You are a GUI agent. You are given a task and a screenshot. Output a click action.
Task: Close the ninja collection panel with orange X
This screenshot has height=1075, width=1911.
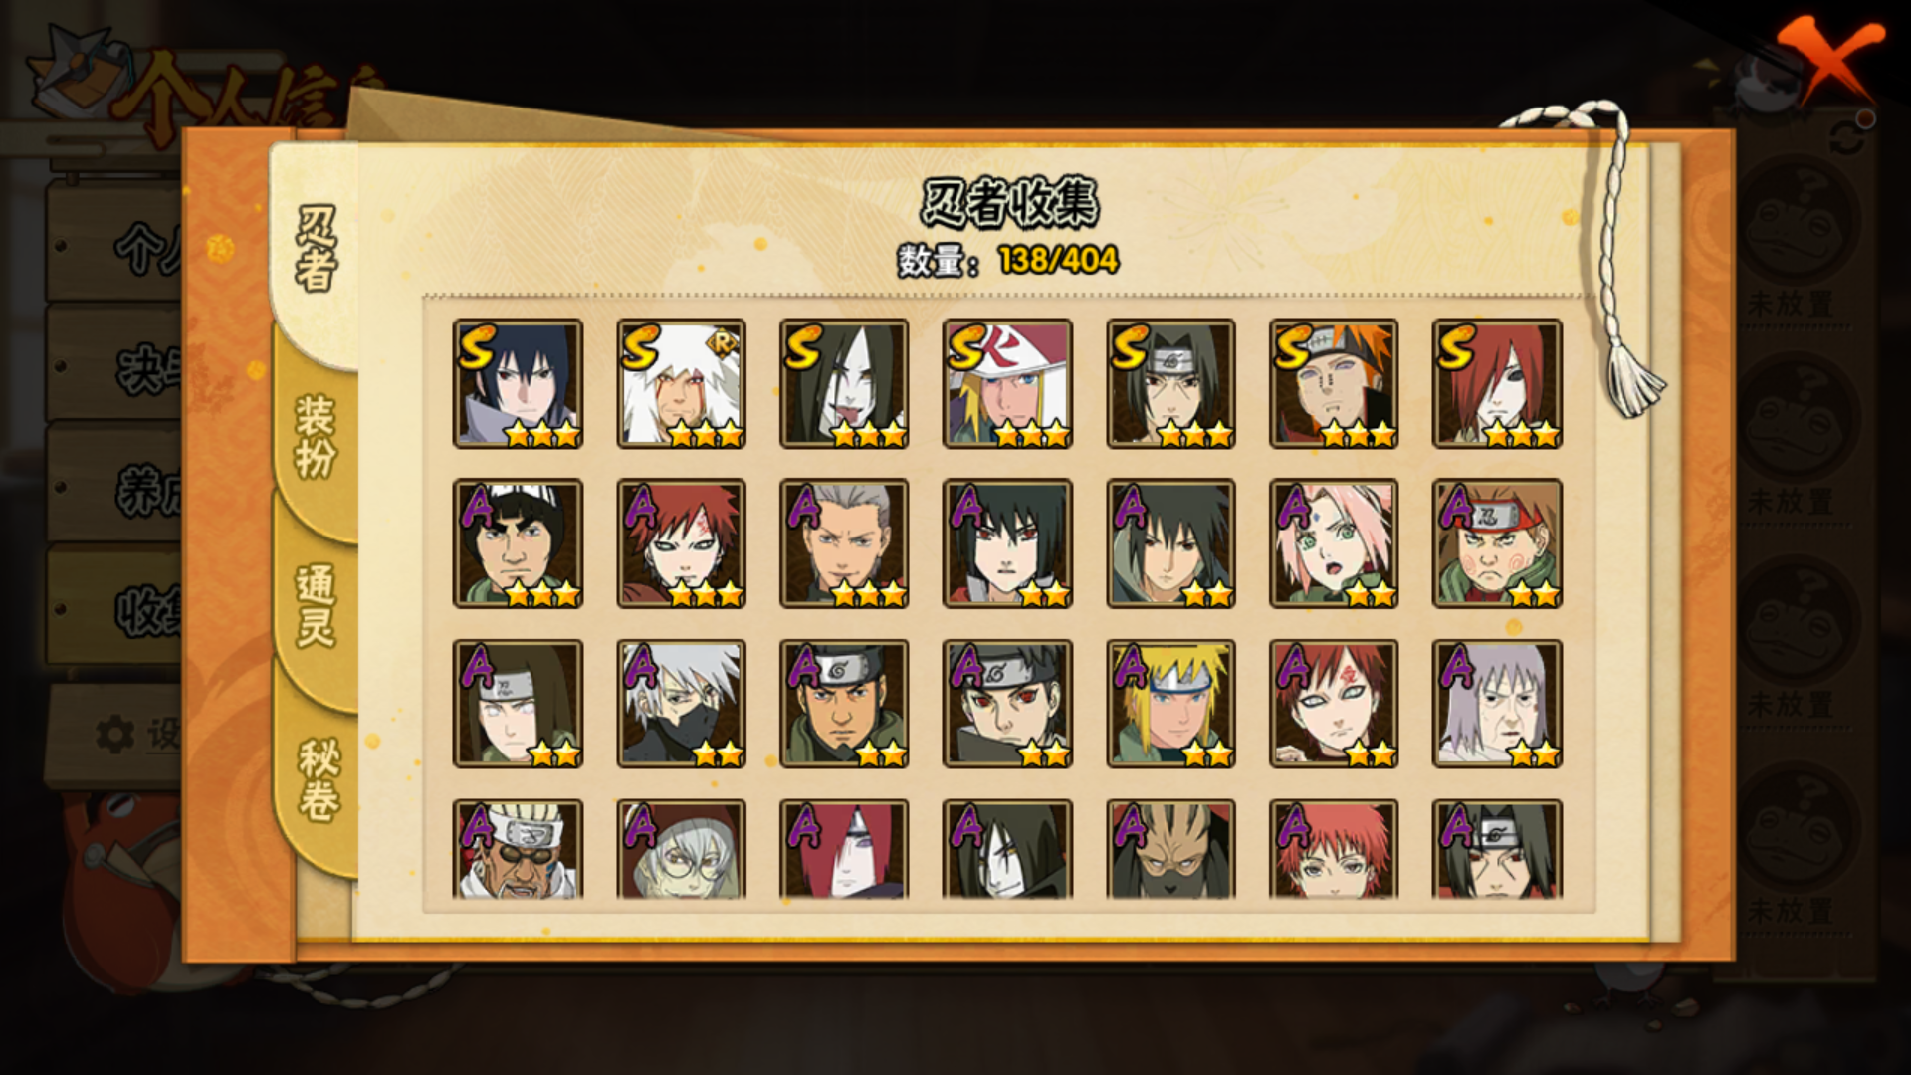pyautogui.click(x=1829, y=60)
